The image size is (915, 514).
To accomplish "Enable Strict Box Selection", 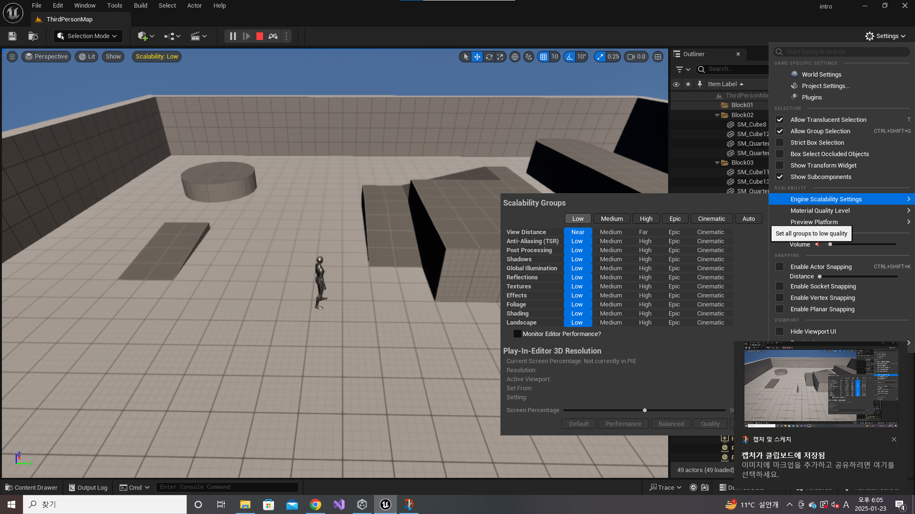I will (x=780, y=143).
